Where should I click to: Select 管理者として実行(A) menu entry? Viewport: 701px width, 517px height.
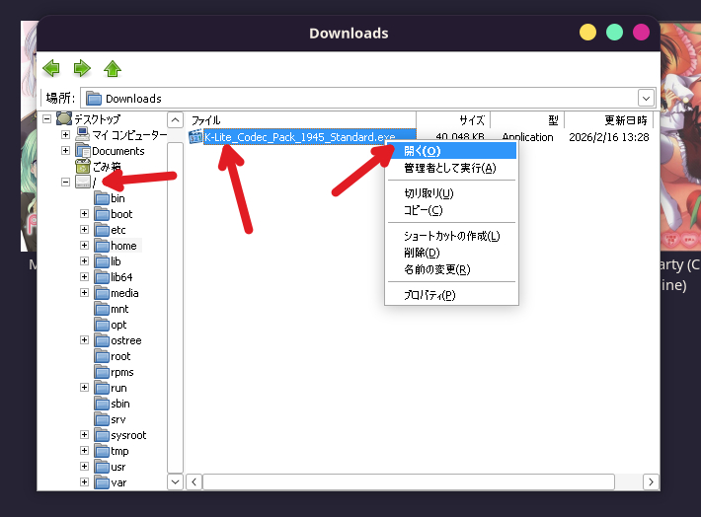(x=449, y=168)
